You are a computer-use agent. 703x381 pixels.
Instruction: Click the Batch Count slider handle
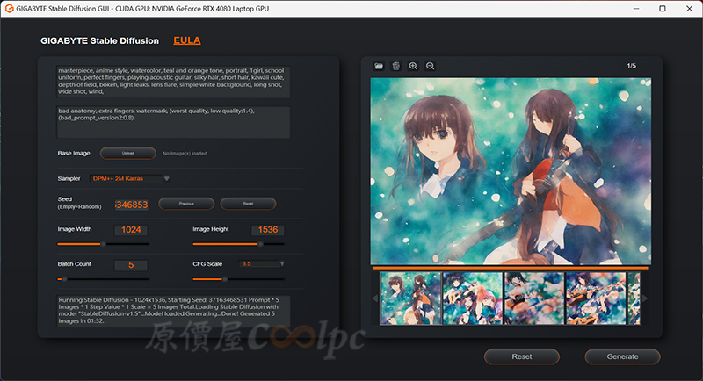tap(64, 279)
